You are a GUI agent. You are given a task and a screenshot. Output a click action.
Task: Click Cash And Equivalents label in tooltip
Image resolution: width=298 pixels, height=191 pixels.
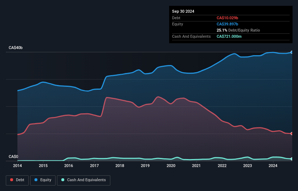191,36
